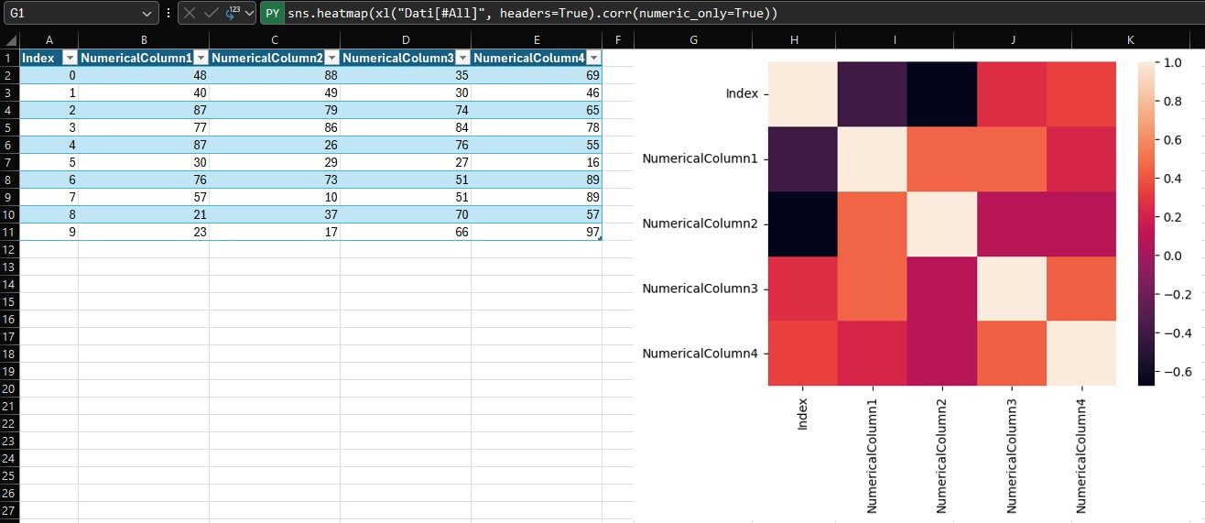Select row header 1

[9, 57]
